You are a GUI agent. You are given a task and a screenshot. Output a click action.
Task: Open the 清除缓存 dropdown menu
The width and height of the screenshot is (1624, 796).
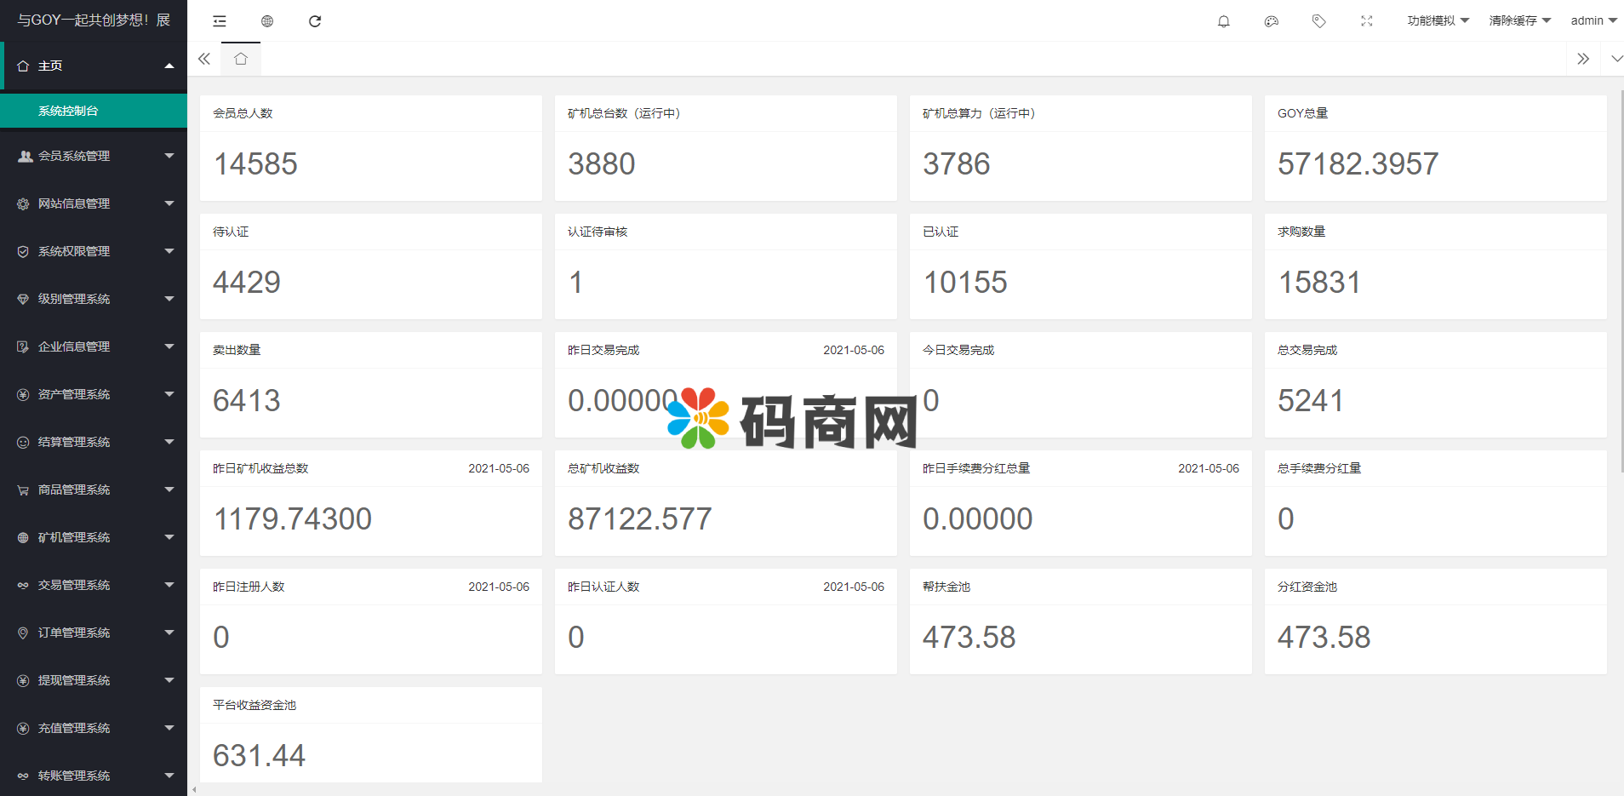pos(1519,21)
